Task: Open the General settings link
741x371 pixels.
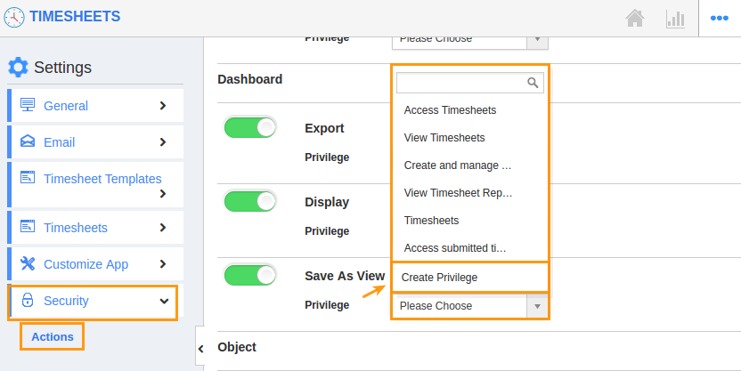Action: pos(66,106)
